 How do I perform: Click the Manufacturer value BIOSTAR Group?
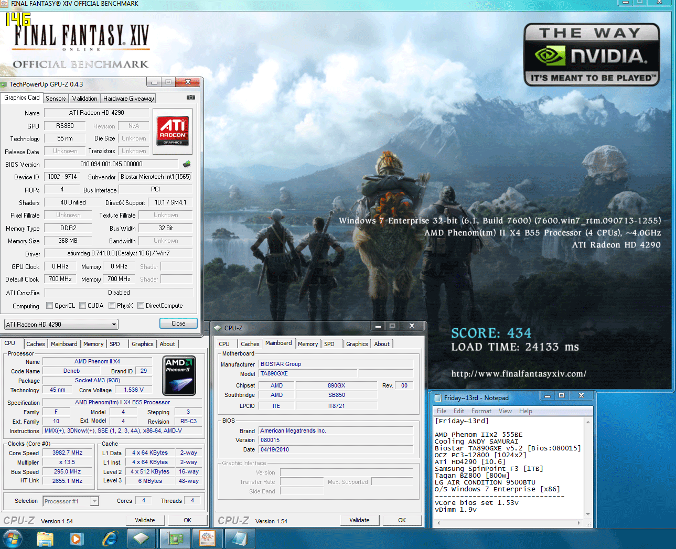336,364
